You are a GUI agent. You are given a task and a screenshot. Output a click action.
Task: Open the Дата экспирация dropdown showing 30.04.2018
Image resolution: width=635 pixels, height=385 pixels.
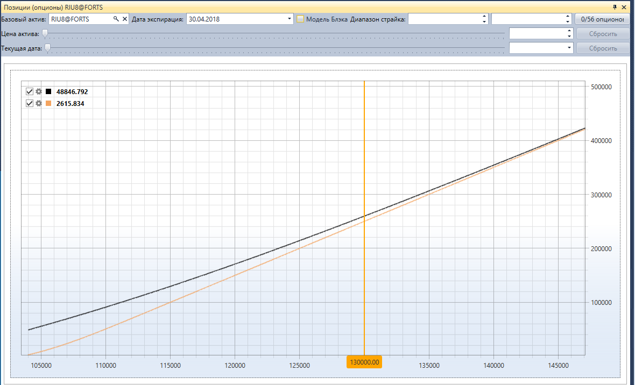point(289,19)
